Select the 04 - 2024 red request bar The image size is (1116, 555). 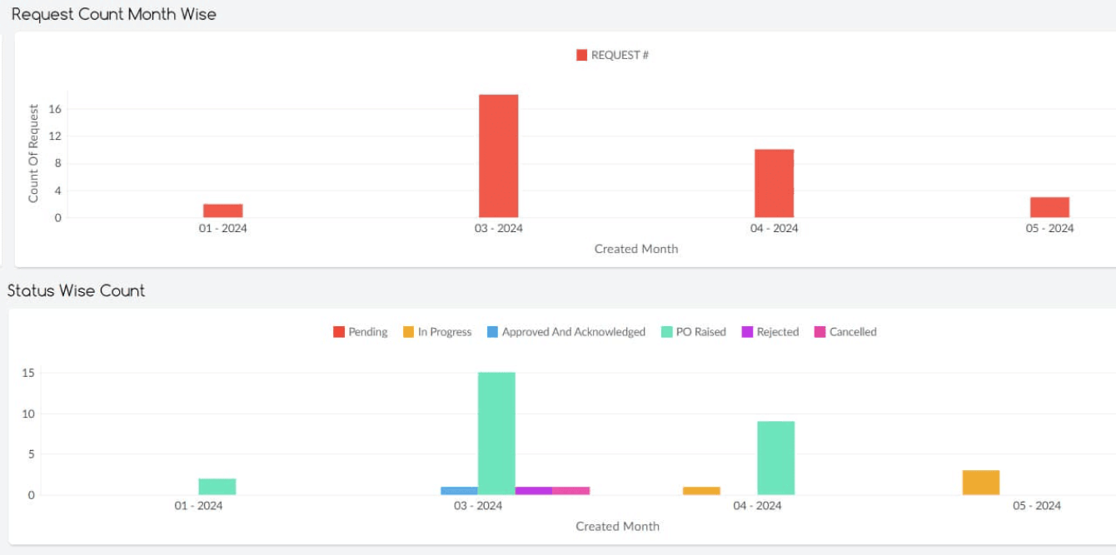[x=775, y=184]
